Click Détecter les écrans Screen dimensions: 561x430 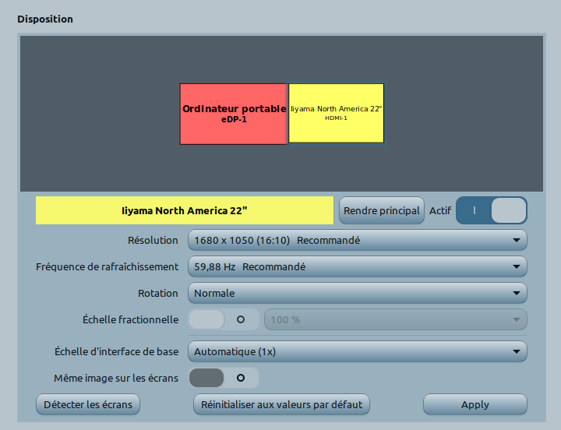pos(88,405)
